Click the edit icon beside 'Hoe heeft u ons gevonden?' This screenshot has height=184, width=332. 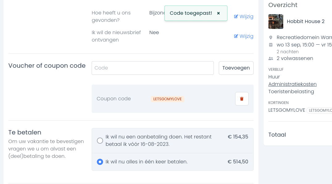point(236,17)
